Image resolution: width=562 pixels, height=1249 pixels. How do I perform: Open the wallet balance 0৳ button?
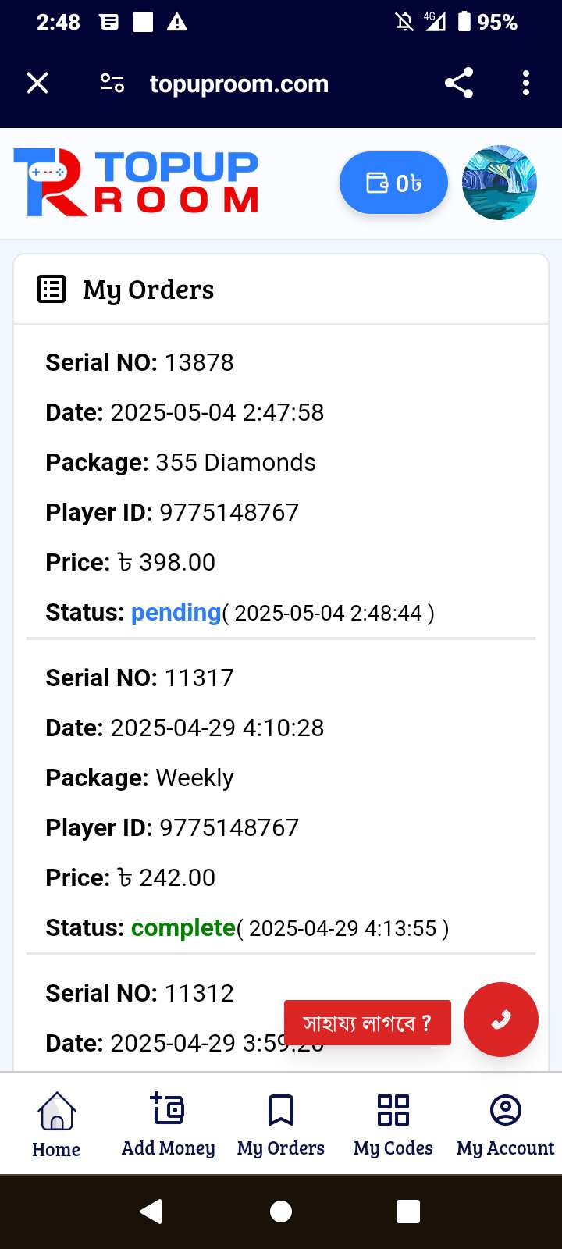tap(393, 183)
